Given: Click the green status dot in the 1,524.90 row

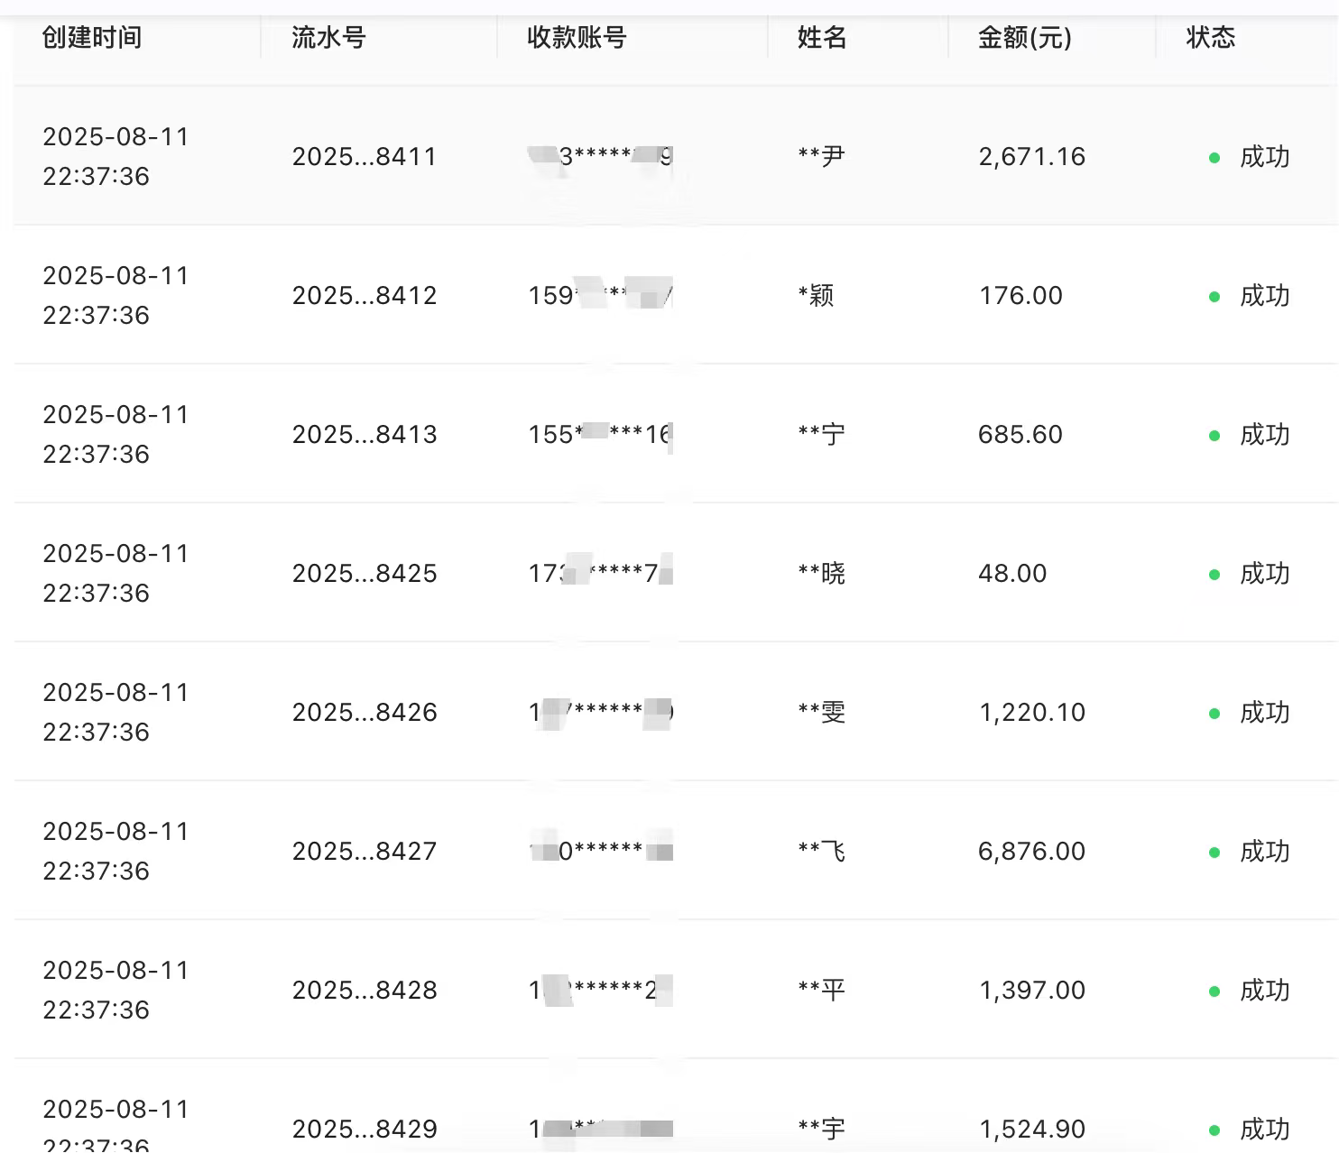Looking at the screenshot, I should [x=1214, y=1130].
